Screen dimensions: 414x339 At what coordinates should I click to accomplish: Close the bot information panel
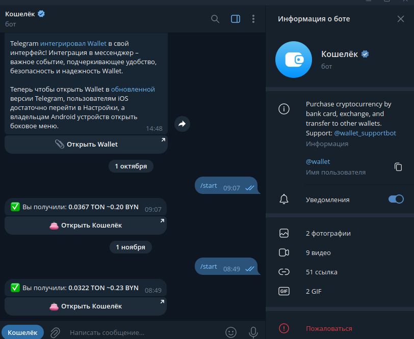coord(401,19)
